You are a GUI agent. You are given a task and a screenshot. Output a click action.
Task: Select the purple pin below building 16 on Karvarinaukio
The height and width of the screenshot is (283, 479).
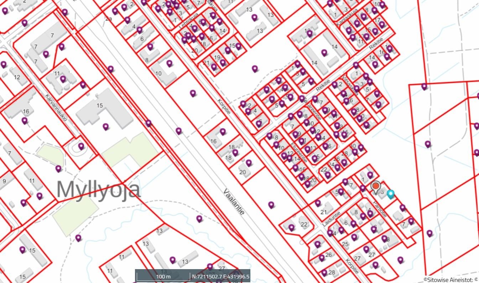tap(25, 121)
